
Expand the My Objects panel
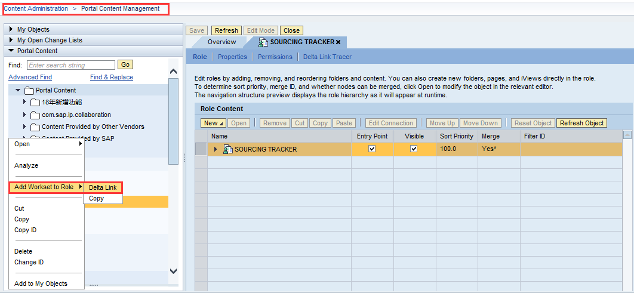[x=11, y=29]
